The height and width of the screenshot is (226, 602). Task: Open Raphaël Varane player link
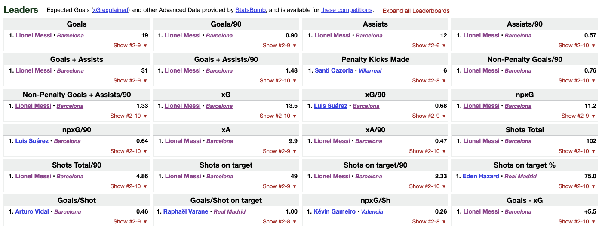[x=186, y=211]
